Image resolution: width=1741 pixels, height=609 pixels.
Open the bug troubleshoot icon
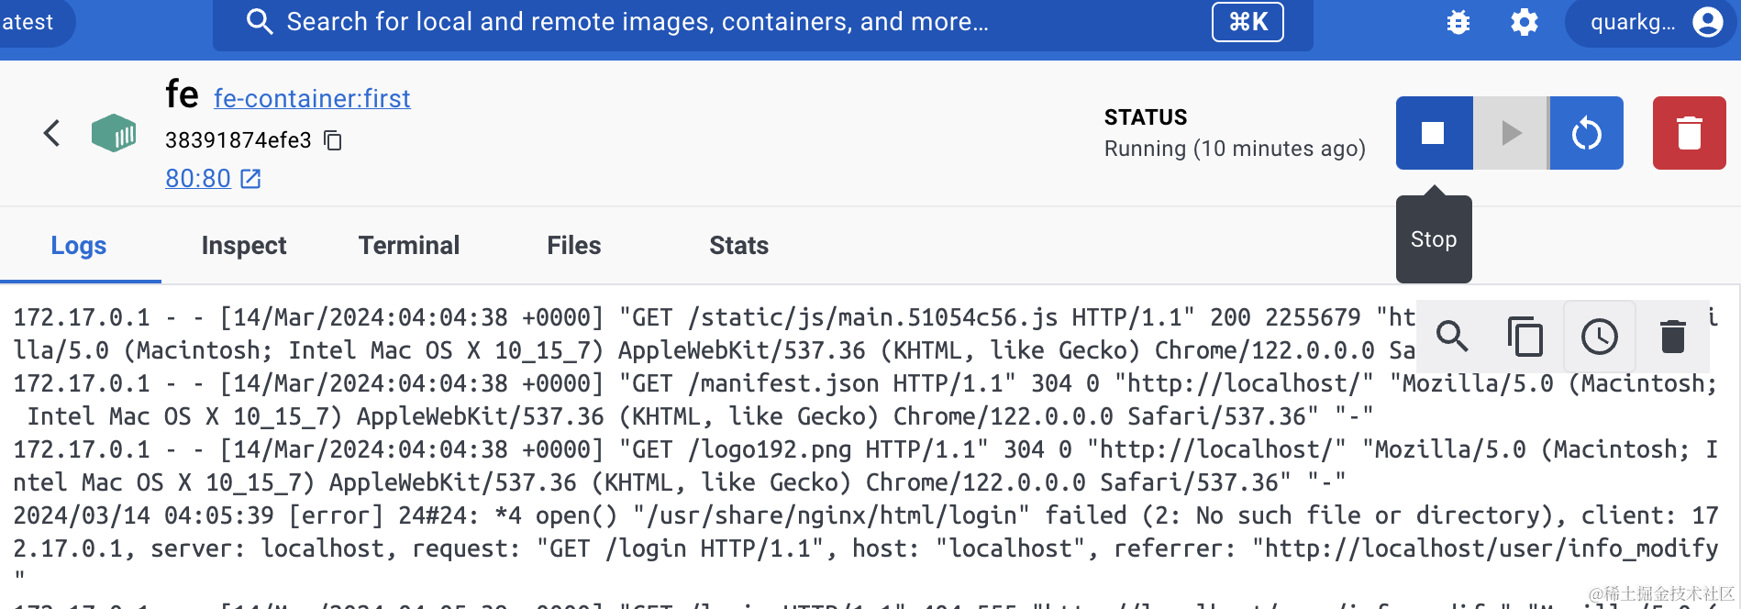point(1458,22)
